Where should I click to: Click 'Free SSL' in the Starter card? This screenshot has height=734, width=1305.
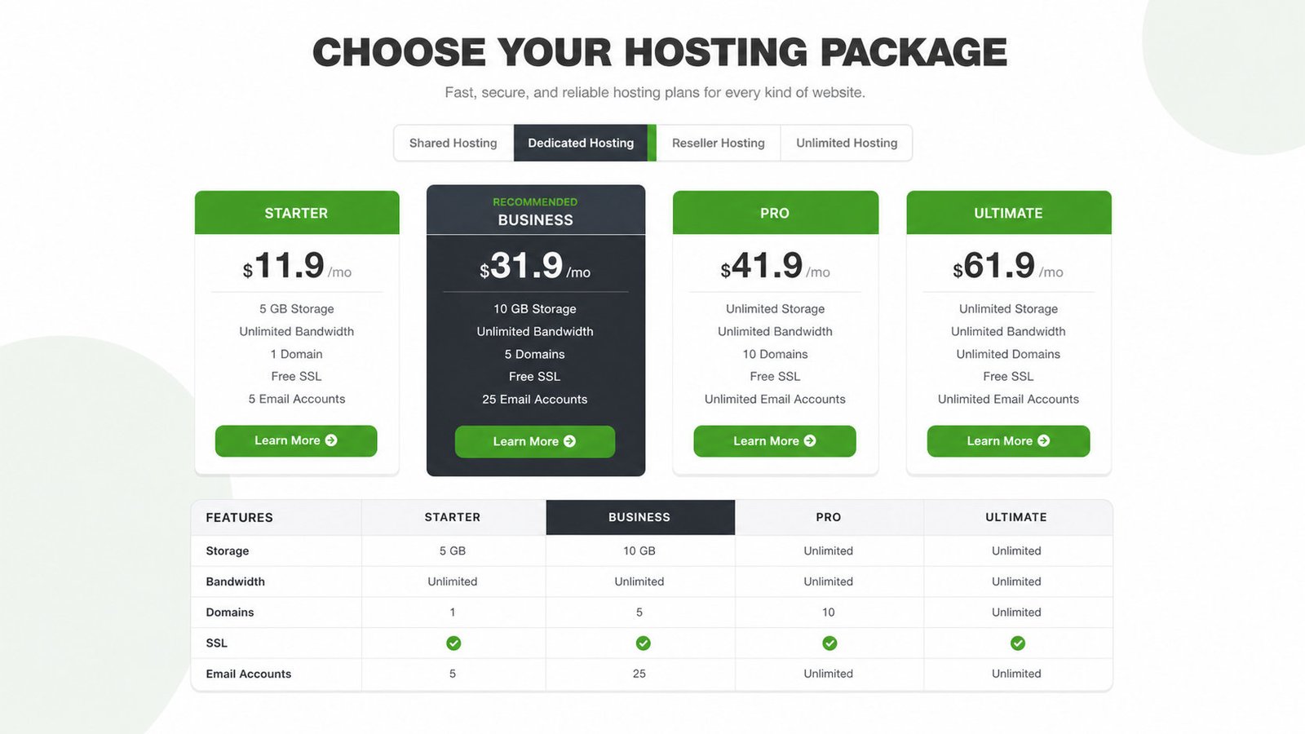pos(297,376)
